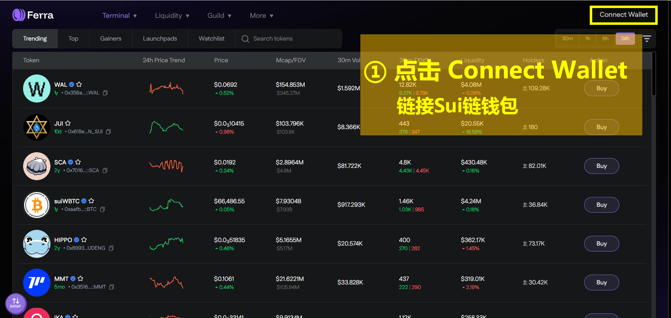Open the floating SWAP widget
This screenshot has width=671, height=318.
pos(16,303)
